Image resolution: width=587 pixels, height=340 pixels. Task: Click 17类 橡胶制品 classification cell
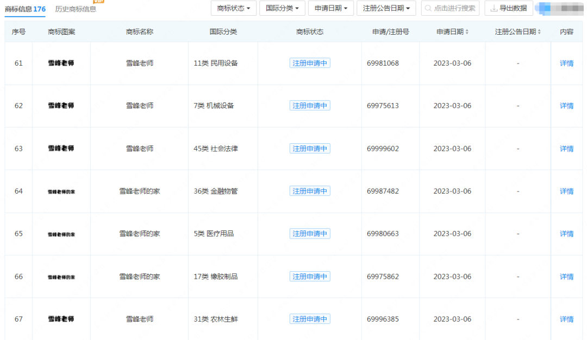tap(216, 277)
